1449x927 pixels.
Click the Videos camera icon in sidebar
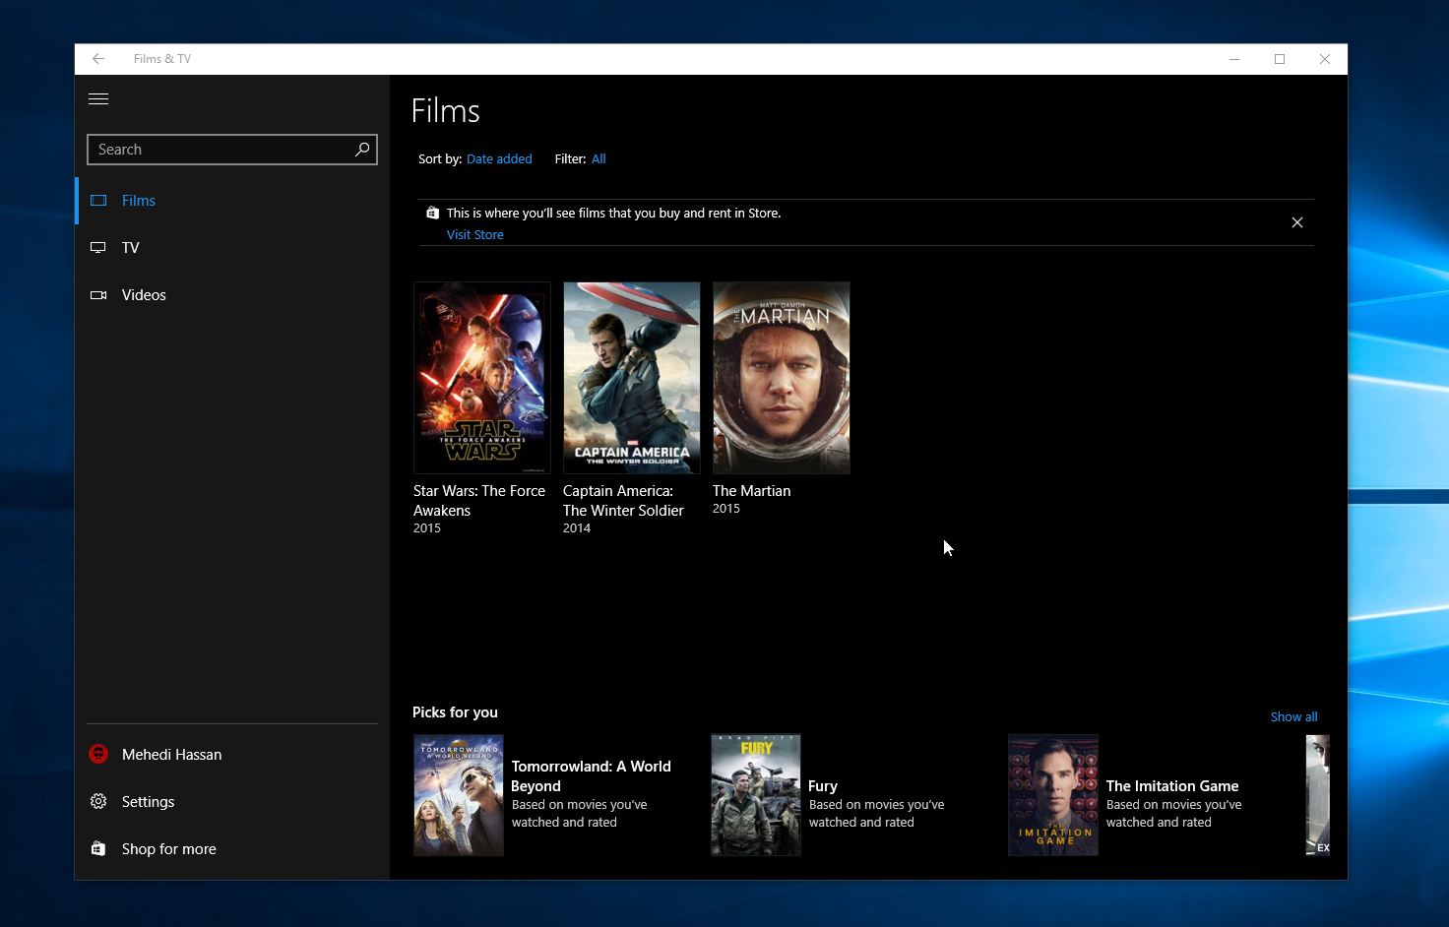coord(98,295)
